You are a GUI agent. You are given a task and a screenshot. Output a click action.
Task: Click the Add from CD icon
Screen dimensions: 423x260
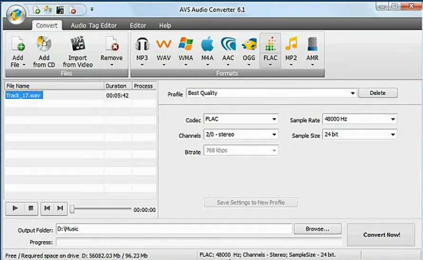[44, 45]
